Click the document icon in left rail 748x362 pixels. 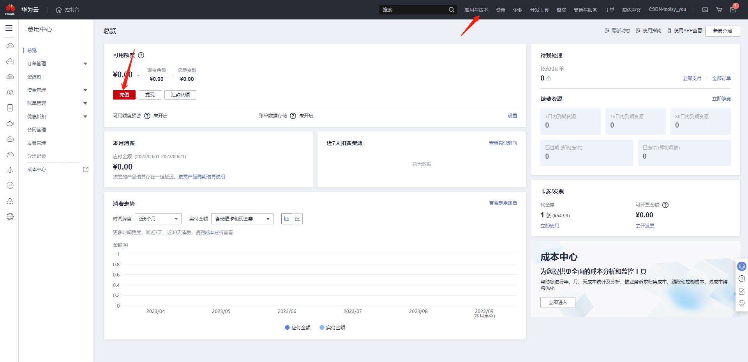(10, 108)
